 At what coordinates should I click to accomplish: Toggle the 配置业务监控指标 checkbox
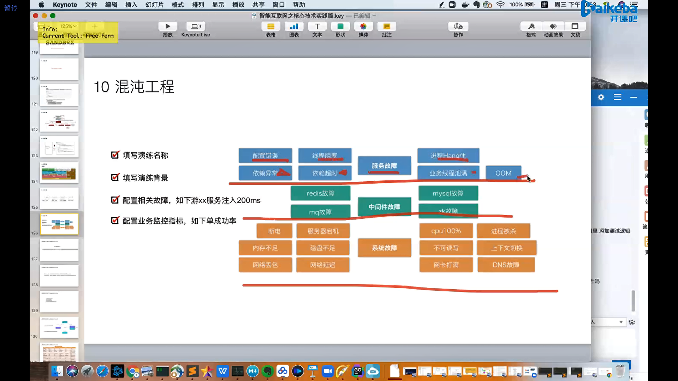(x=115, y=220)
